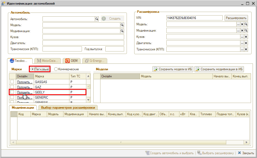
Task: Tick the checkbox for GEELY row
Action: click(12, 92)
